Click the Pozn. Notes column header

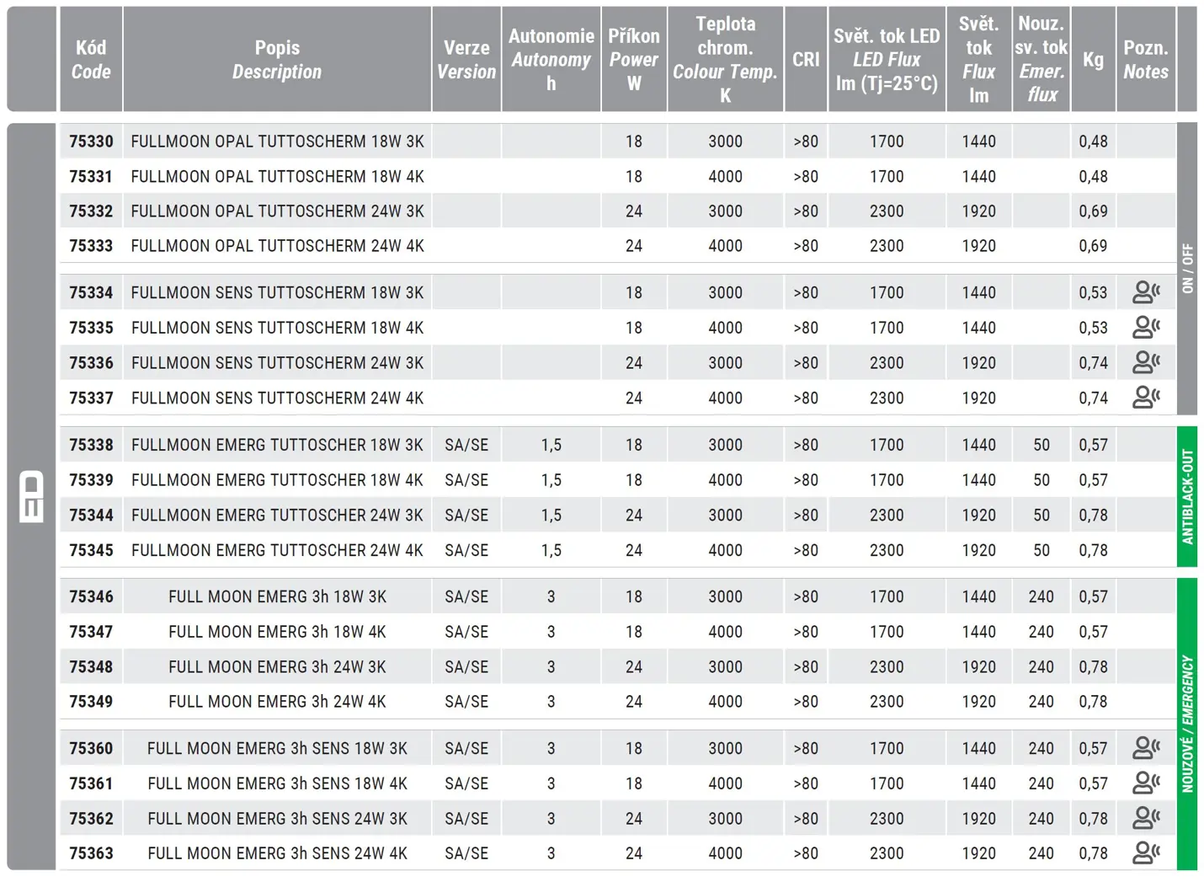(1146, 60)
